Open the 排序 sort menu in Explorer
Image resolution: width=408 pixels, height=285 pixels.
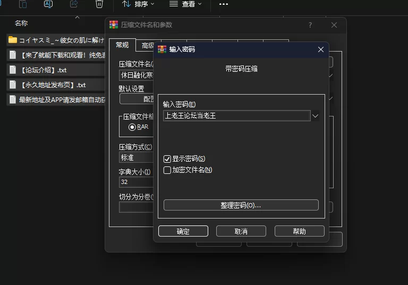click(x=138, y=4)
